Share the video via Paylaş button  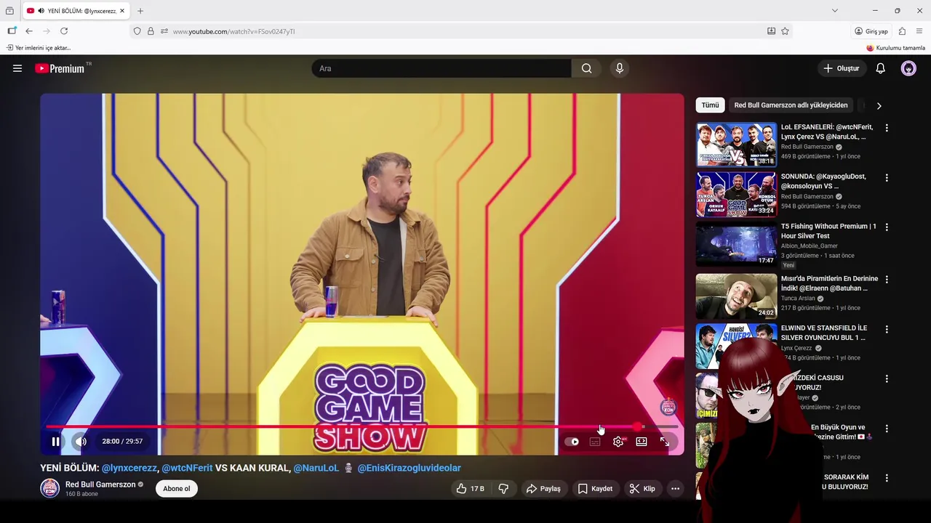tap(543, 489)
